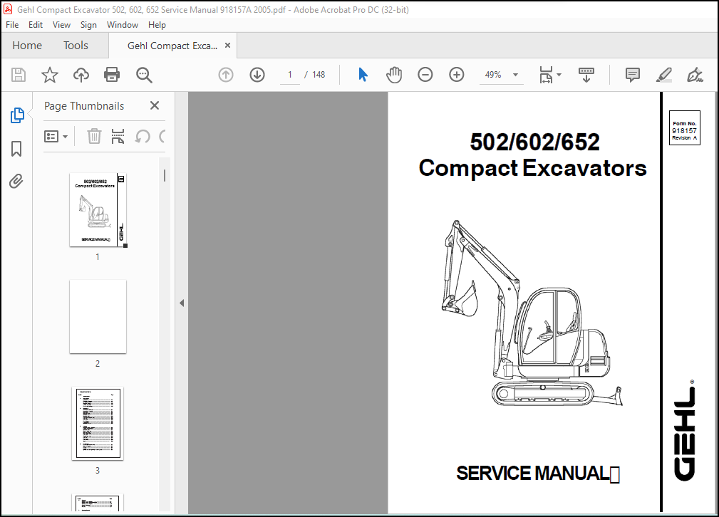Image resolution: width=719 pixels, height=517 pixels.
Task: Add file to starred with star icon
Action: tap(49, 75)
